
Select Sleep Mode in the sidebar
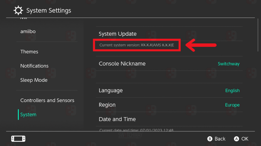pos(34,80)
